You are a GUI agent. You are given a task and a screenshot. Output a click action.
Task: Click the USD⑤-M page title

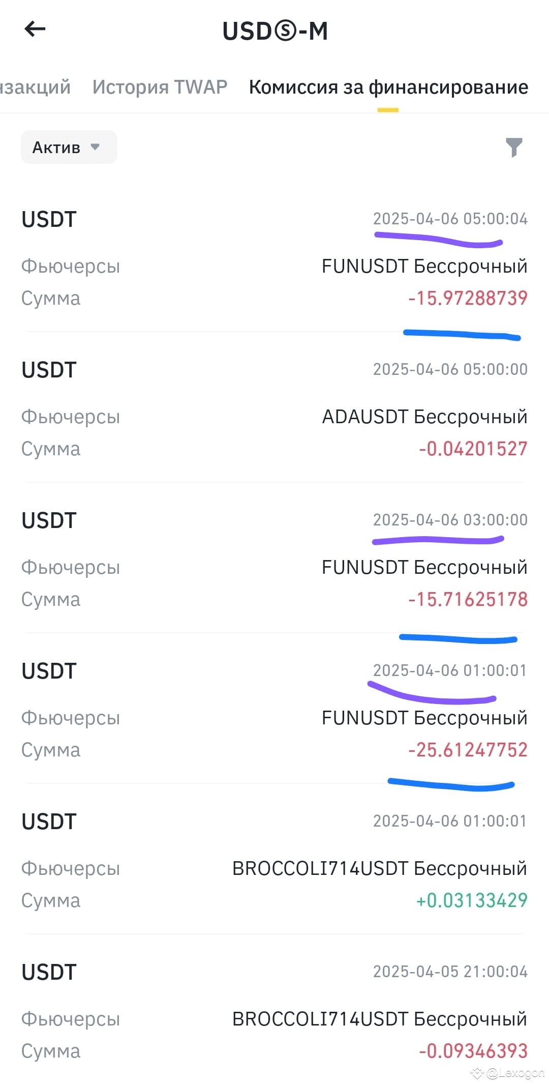click(275, 31)
